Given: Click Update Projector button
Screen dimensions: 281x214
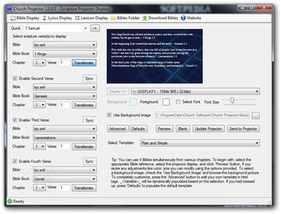Looking at the screenshot, I should [209, 129].
